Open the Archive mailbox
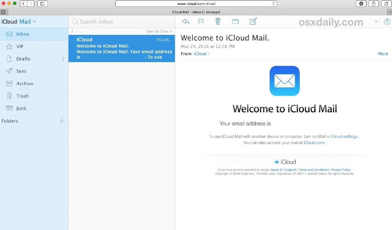 pyautogui.click(x=34, y=84)
